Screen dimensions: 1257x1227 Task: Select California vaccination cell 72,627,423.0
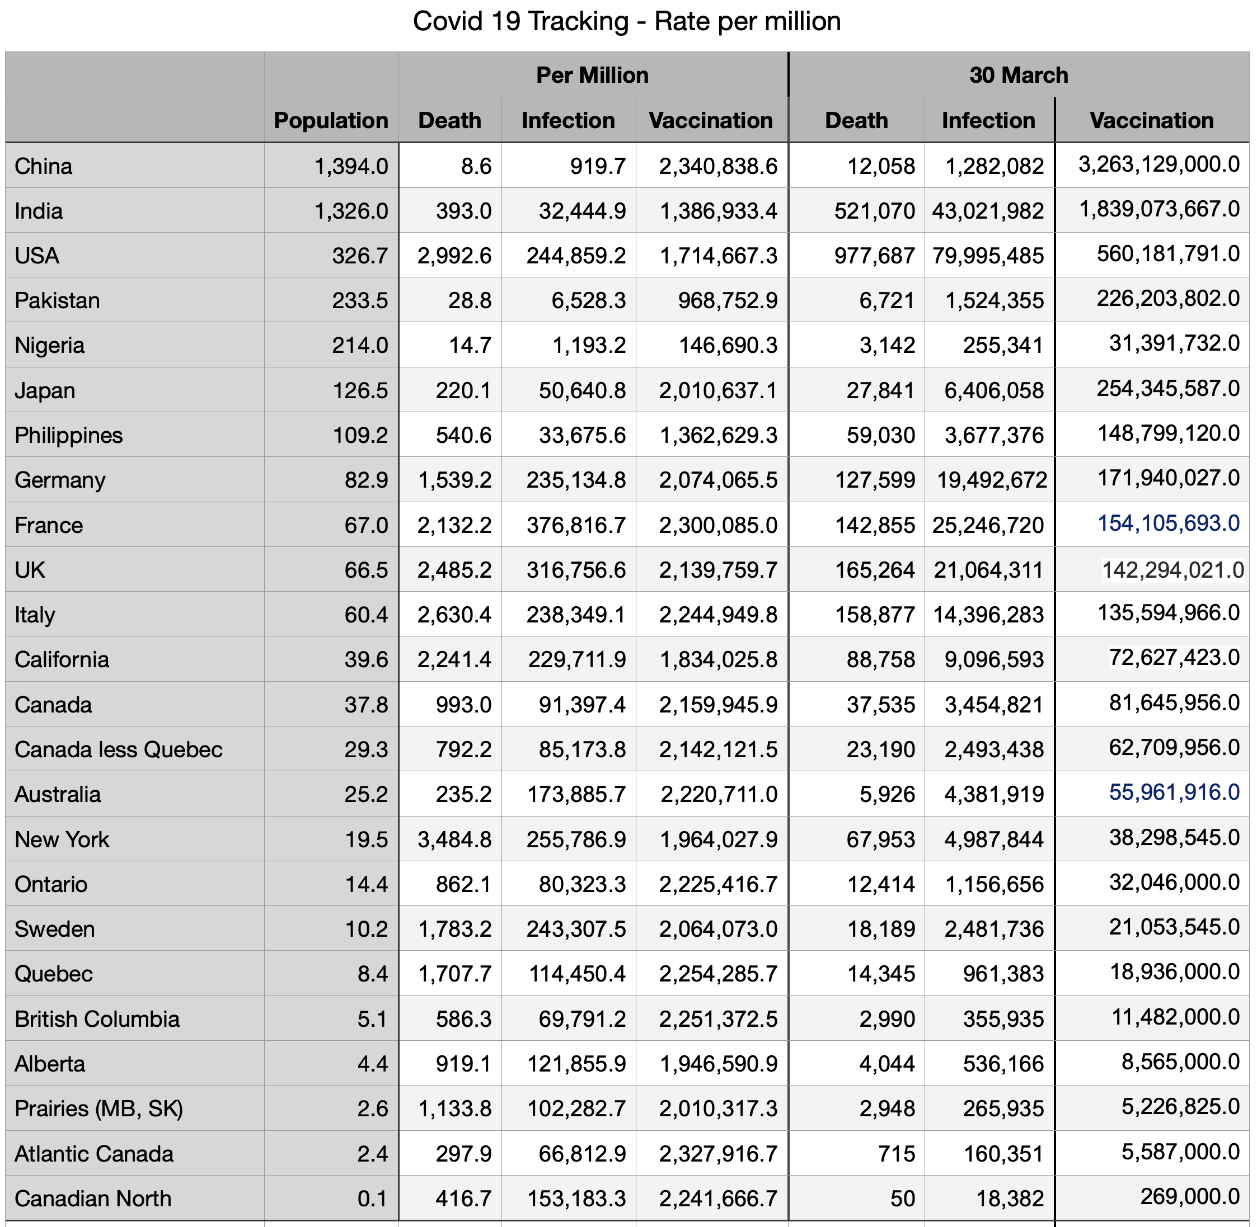1174,657
